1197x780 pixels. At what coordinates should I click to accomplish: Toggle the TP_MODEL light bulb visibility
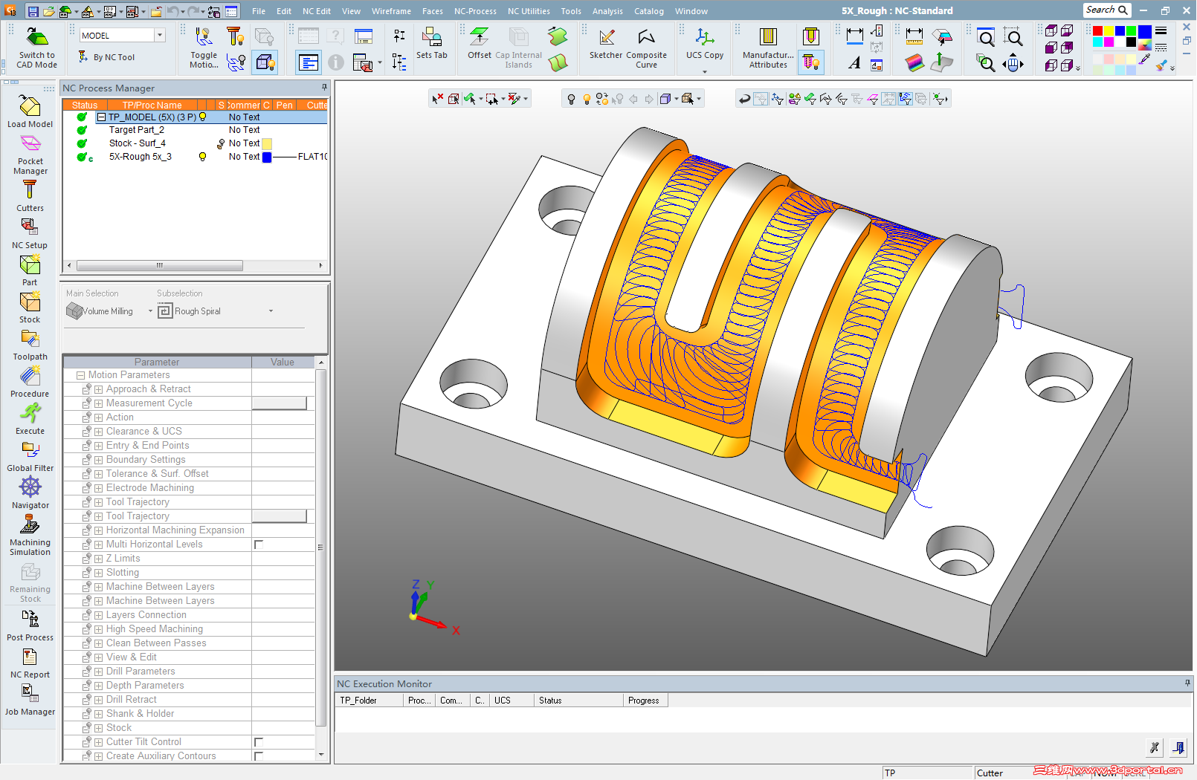202,117
